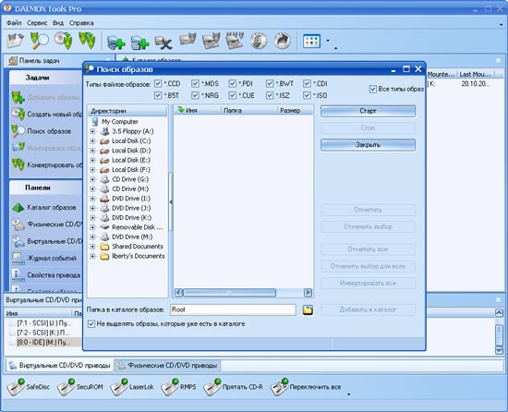Image resolution: width=508 pixels, height=412 pixels.
Task: Open the Вид menu
Action: (58, 23)
